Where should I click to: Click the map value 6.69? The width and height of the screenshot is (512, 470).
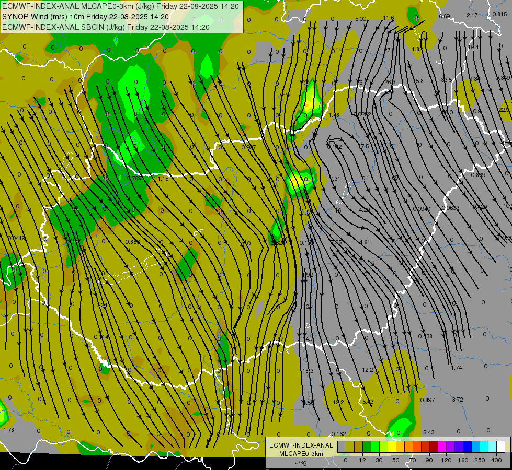[445, 16]
